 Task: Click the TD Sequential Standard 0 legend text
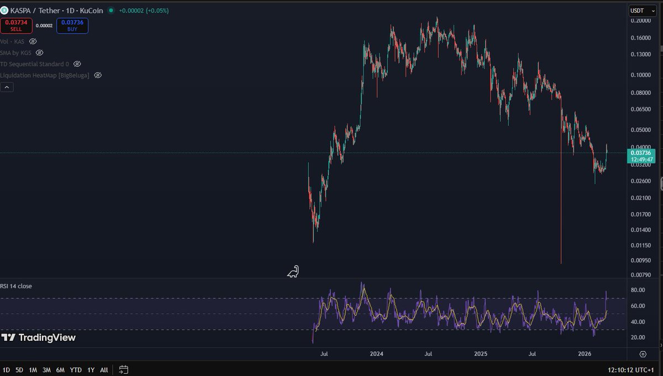point(35,64)
